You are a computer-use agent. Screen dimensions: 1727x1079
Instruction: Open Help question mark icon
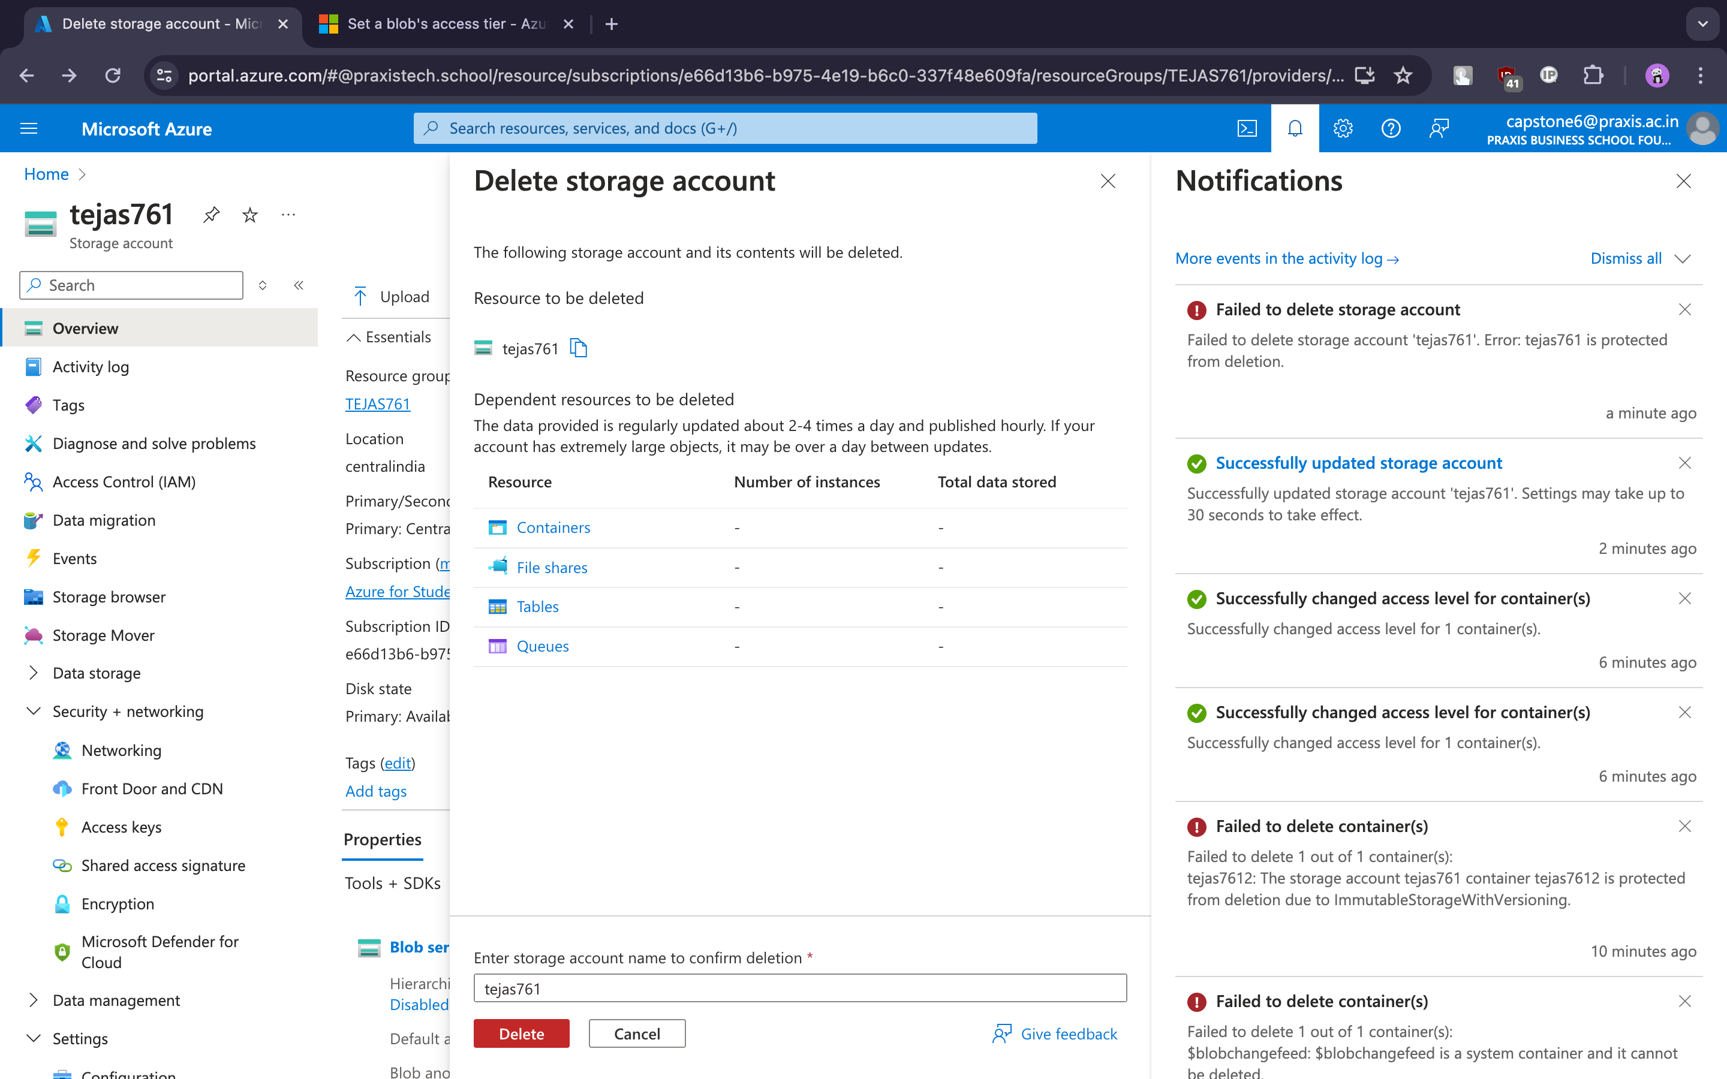(1391, 128)
